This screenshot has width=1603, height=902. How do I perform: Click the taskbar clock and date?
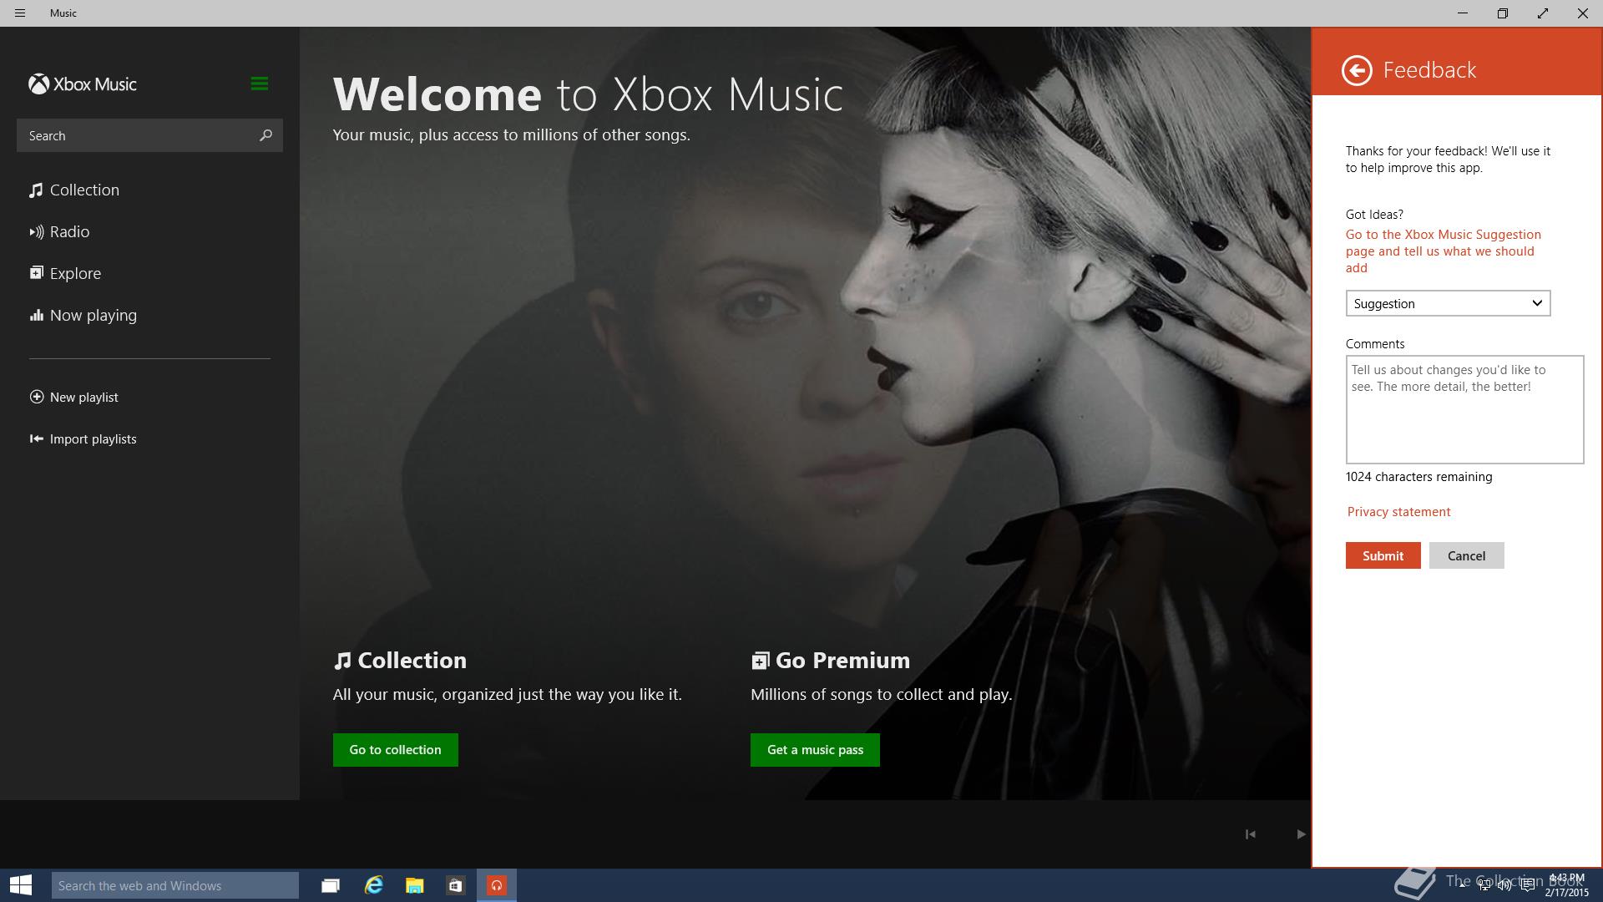[x=1566, y=885]
